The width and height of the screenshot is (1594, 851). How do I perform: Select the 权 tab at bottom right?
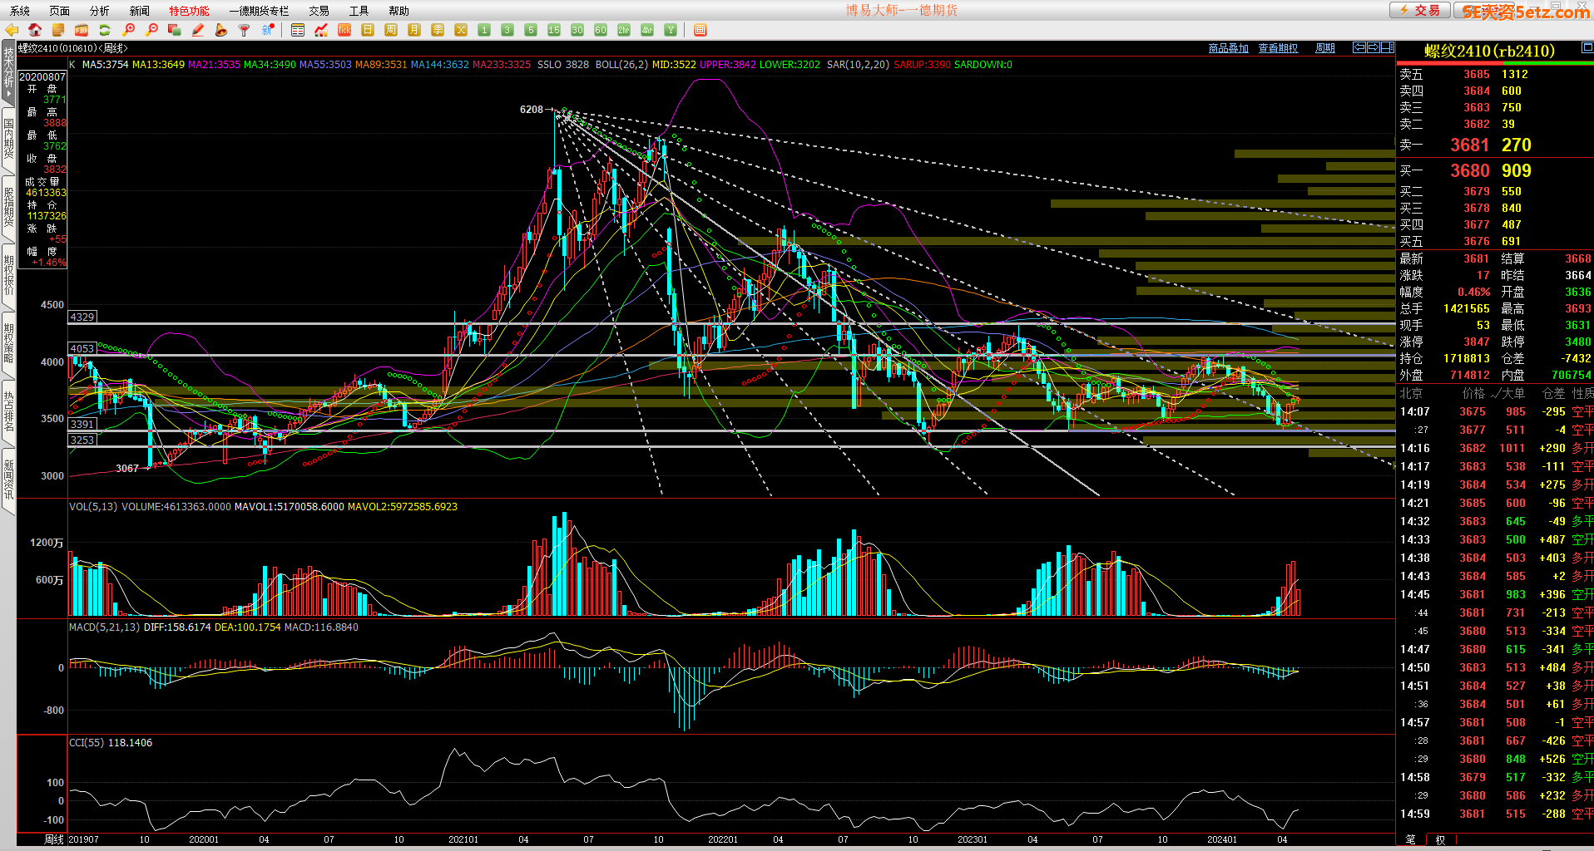click(1440, 839)
